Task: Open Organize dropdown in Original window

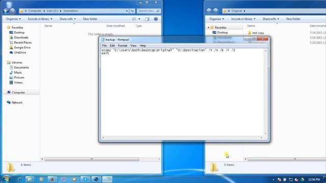Action: tap(217, 19)
